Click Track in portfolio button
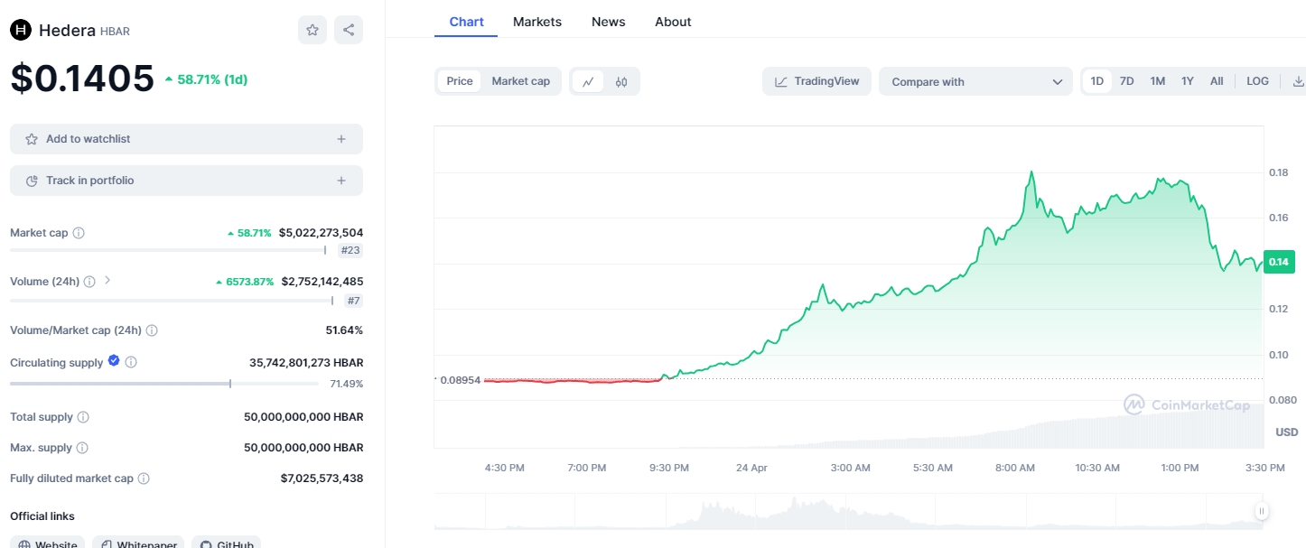The image size is (1306, 548). tap(186, 181)
